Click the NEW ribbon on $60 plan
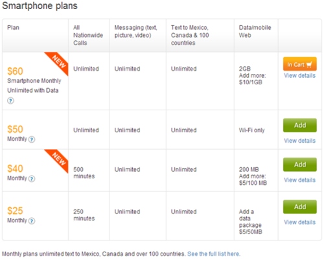The image size is (324, 260). coord(58,62)
